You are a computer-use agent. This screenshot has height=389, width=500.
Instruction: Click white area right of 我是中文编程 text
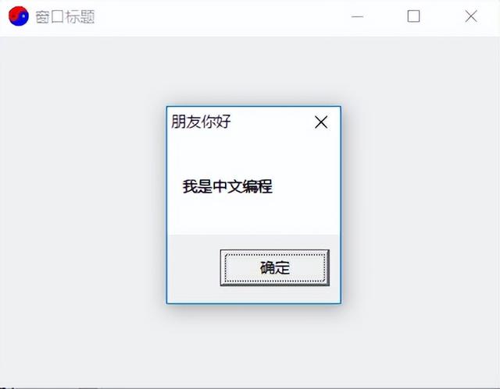pyautogui.click(x=305, y=186)
